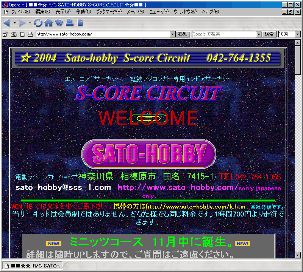Toggle image loading with the camera icon

click(x=14, y=34)
